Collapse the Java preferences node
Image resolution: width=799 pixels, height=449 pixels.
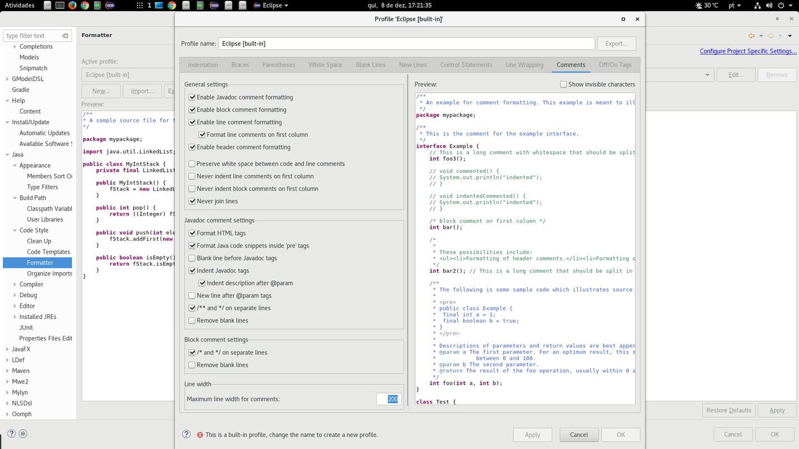tap(7, 155)
